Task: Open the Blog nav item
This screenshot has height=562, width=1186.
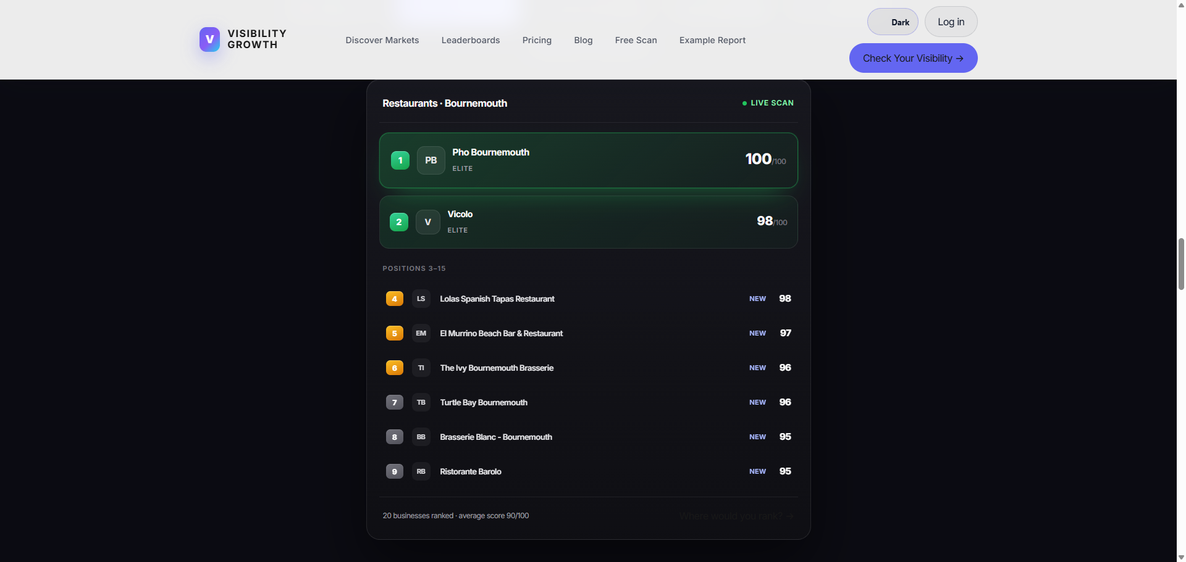Action: [x=583, y=40]
